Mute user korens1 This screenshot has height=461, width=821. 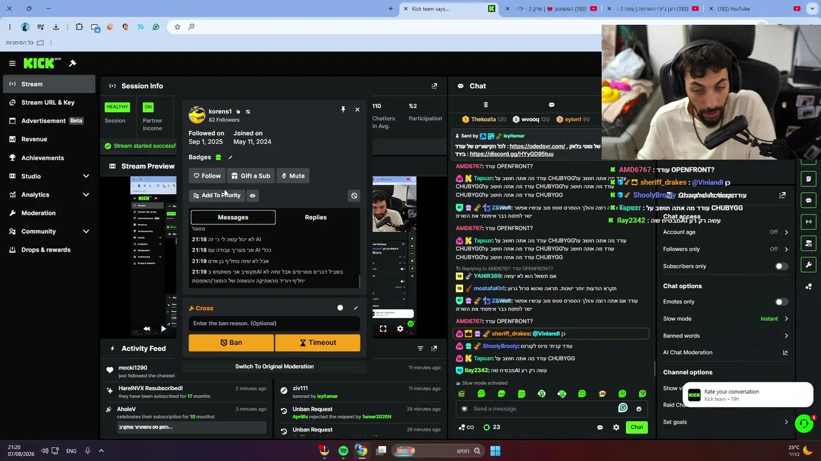tap(292, 175)
